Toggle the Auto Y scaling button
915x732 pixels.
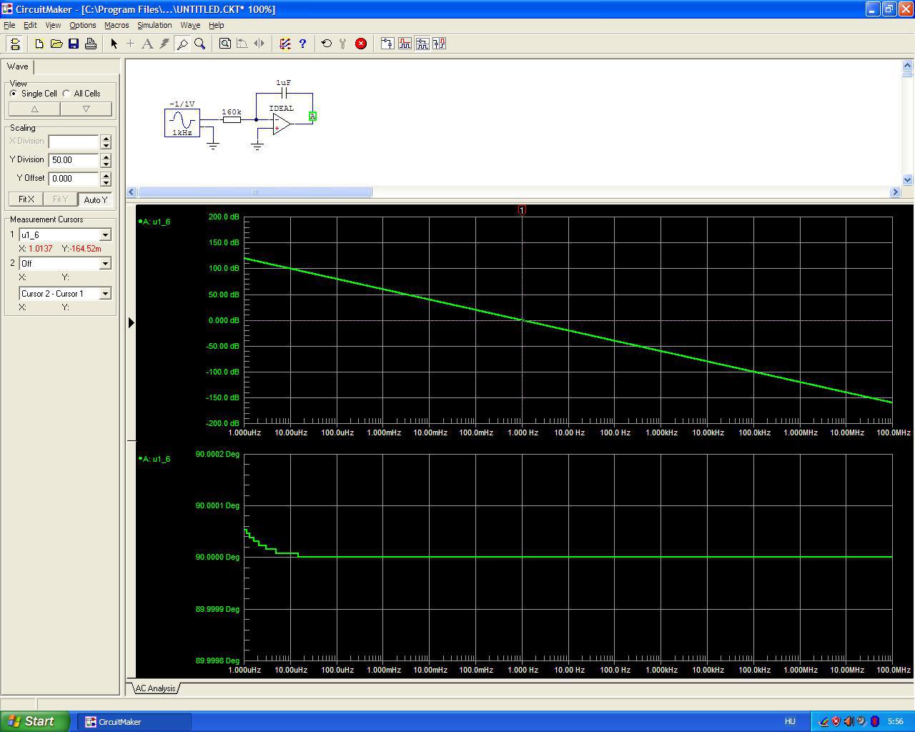pyautogui.click(x=95, y=199)
